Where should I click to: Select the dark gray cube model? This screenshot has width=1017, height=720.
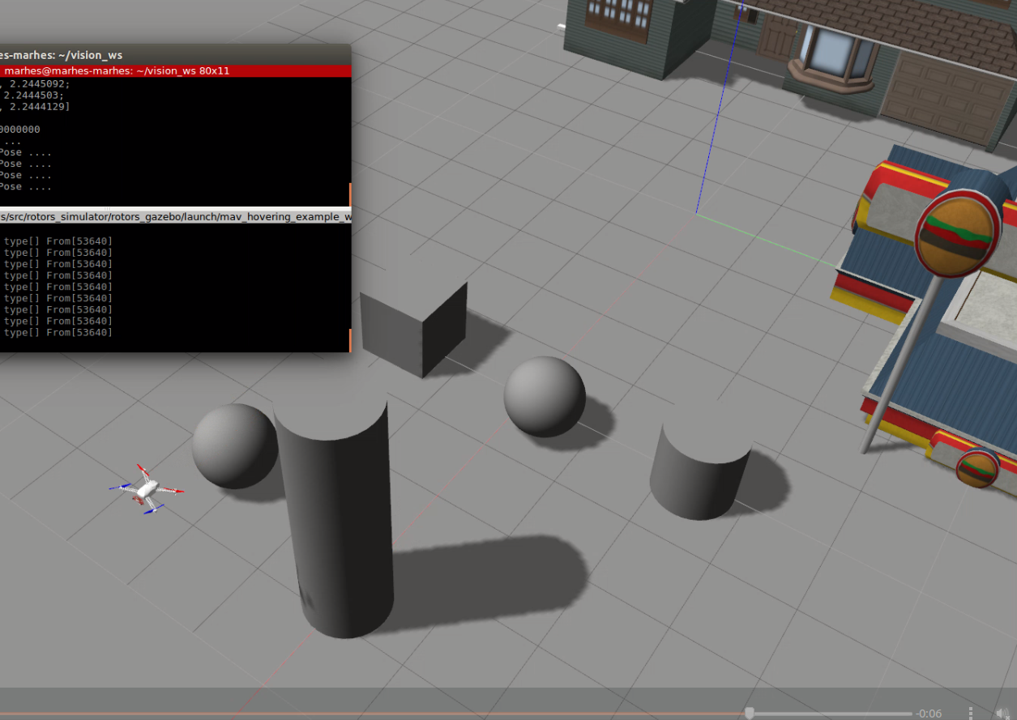[x=414, y=326]
